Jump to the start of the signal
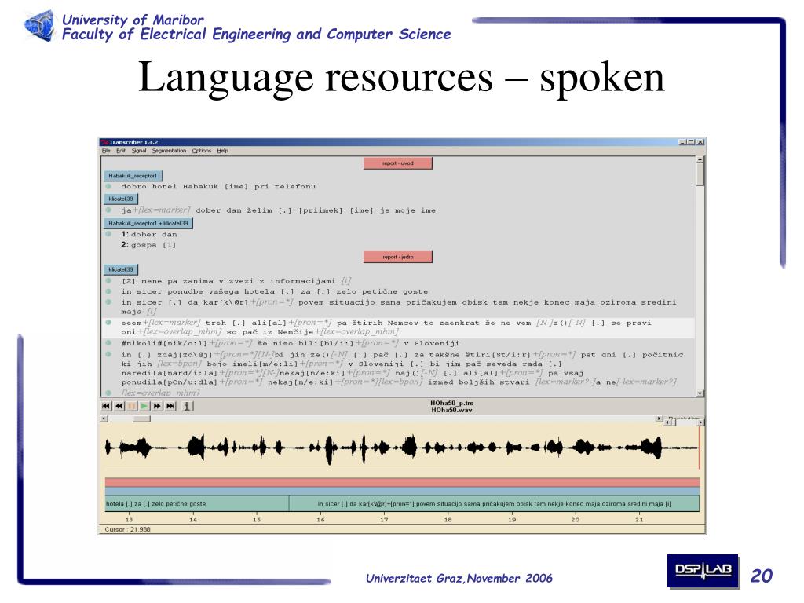This screenshot has height=603, width=804. [x=106, y=406]
